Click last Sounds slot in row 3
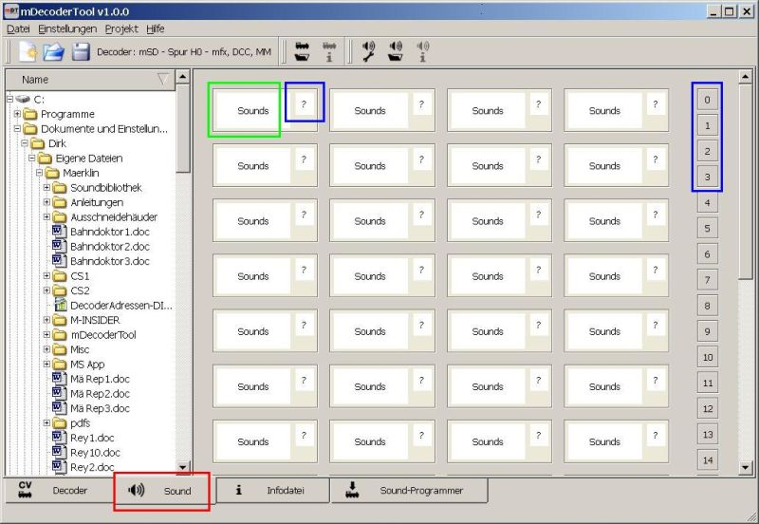This screenshot has height=524, width=759. click(604, 276)
